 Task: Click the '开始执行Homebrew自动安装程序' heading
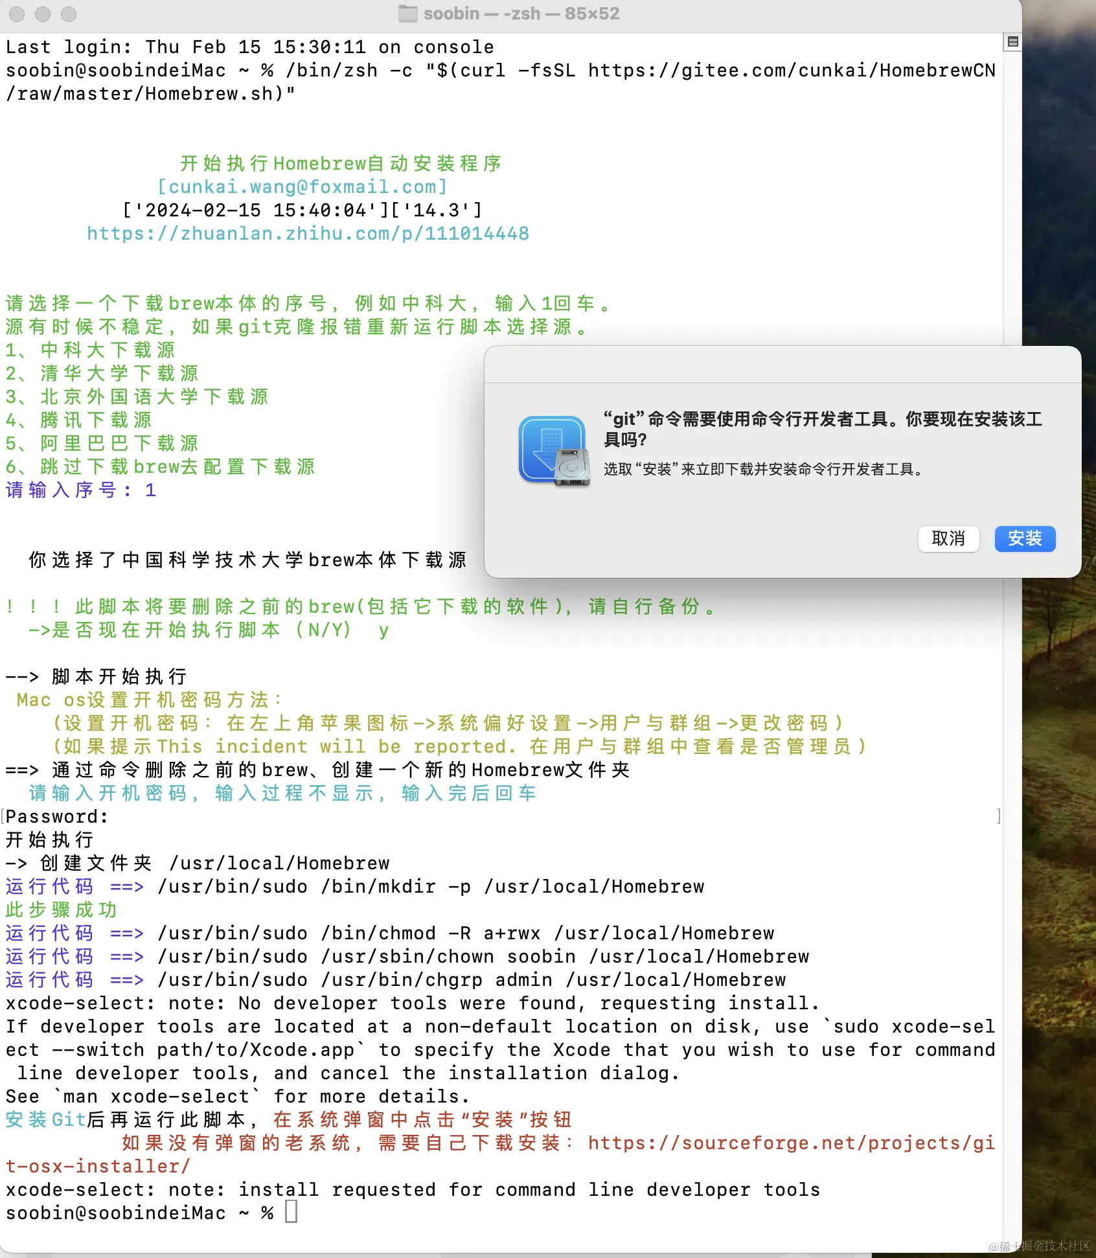click(341, 163)
